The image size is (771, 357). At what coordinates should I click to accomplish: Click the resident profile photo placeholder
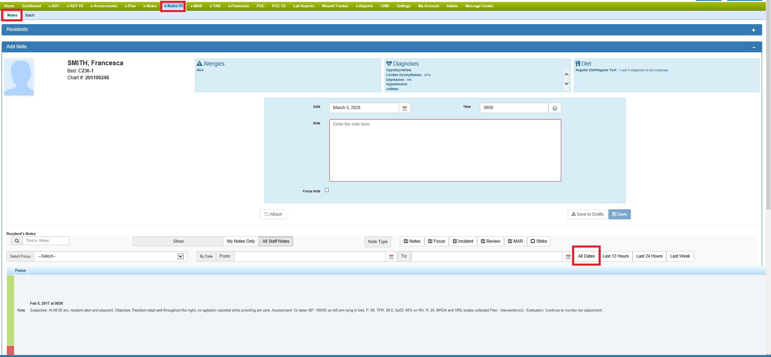pyautogui.click(x=19, y=77)
